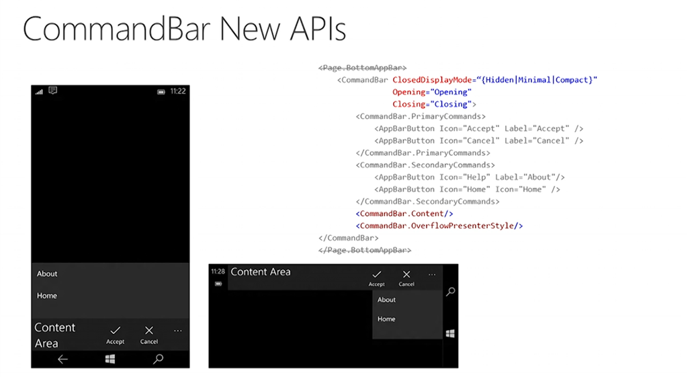Select Home in portrait phone overflow menu

pyautogui.click(x=46, y=296)
